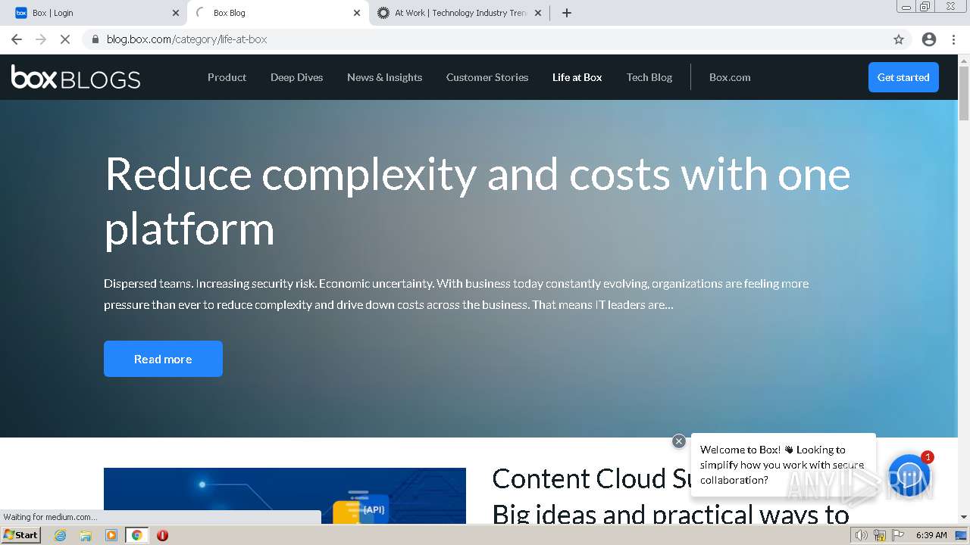This screenshot has width=970, height=545.
Task: Click the Read more button
Action: [163, 359]
